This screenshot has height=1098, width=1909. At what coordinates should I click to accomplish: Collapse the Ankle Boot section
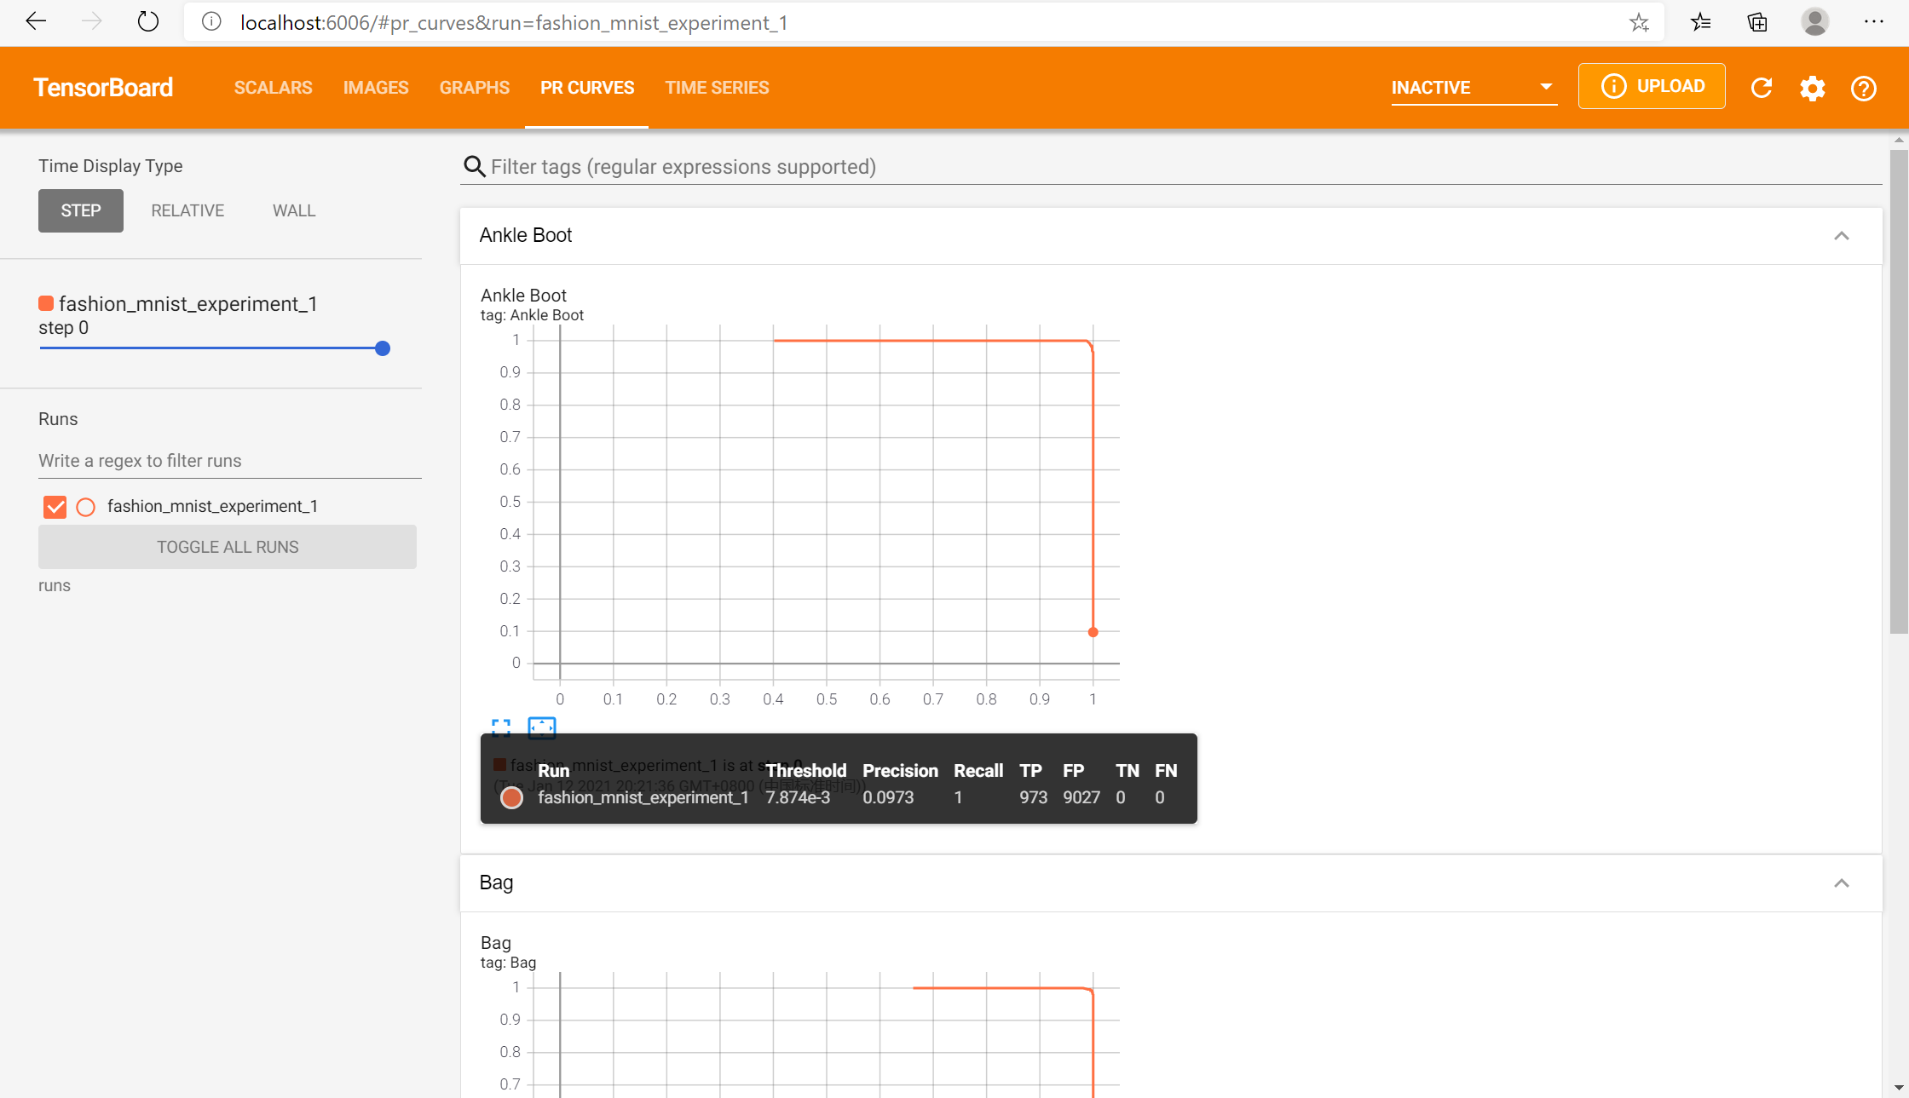click(1842, 236)
